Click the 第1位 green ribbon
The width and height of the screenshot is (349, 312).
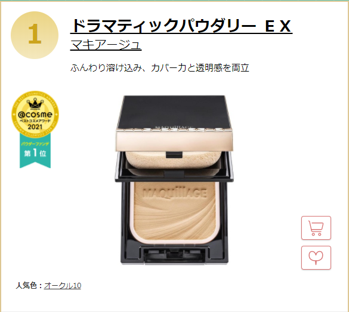click(x=35, y=150)
